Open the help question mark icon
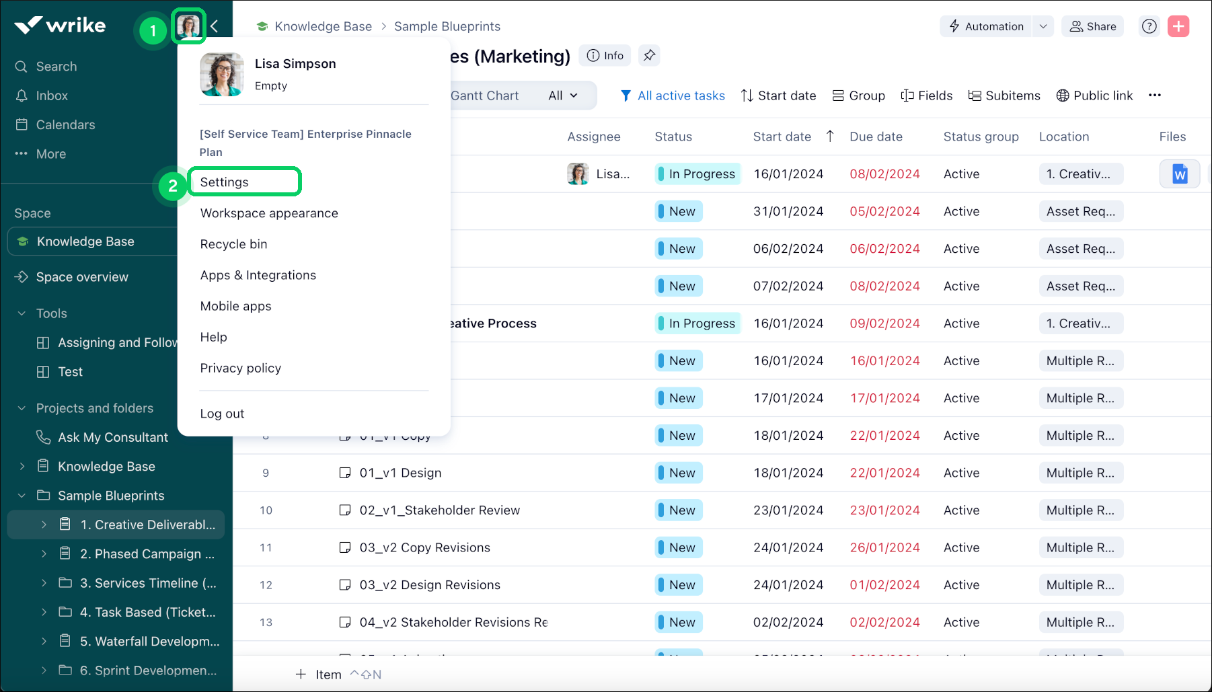1212x692 pixels. (1149, 26)
